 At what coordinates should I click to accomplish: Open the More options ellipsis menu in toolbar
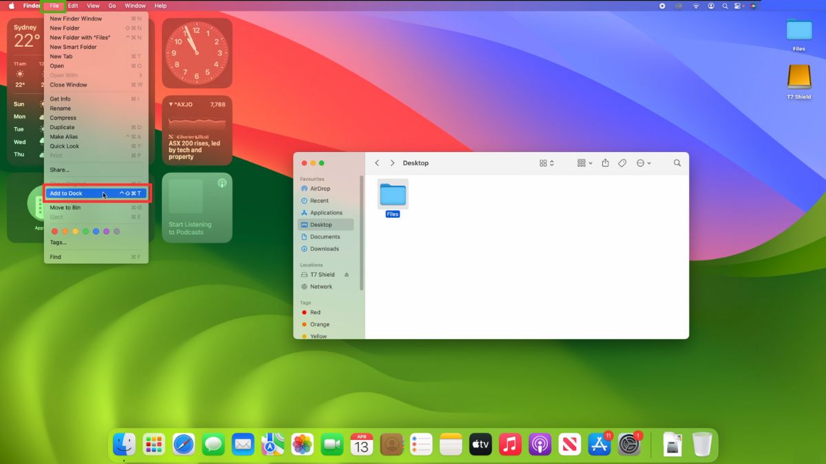click(x=642, y=163)
